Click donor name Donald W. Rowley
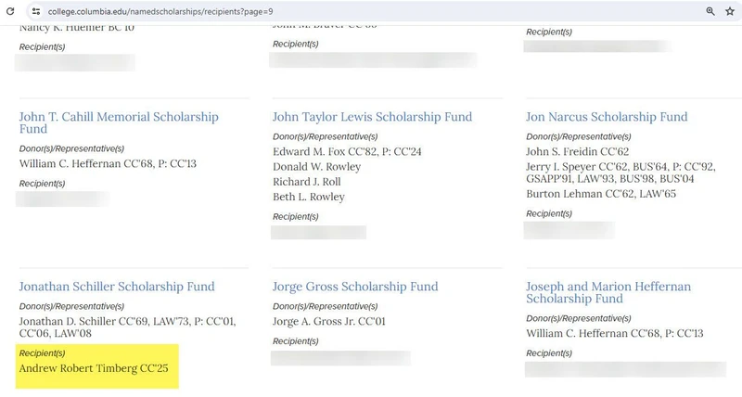Viewport: 742px width, 397px height. tap(316, 167)
